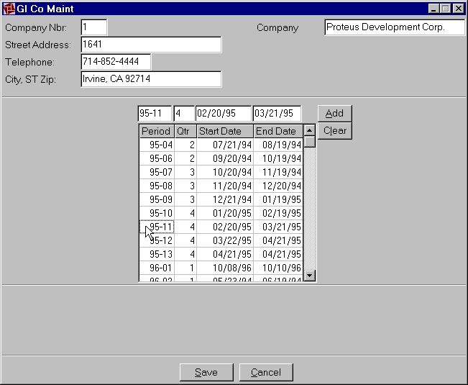Click the Qtr value in the 96-01 row
Screen dimensions: 468x385
[185, 268]
